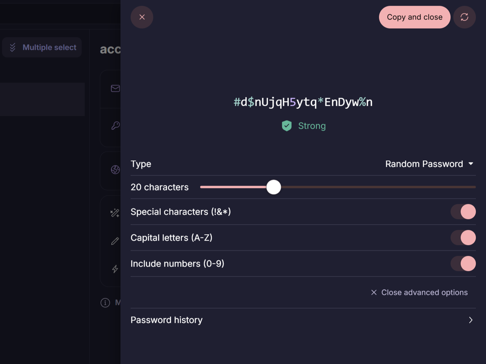The width and height of the screenshot is (486, 364).
Task: Click the info circle icon
Action: point(105,303)
